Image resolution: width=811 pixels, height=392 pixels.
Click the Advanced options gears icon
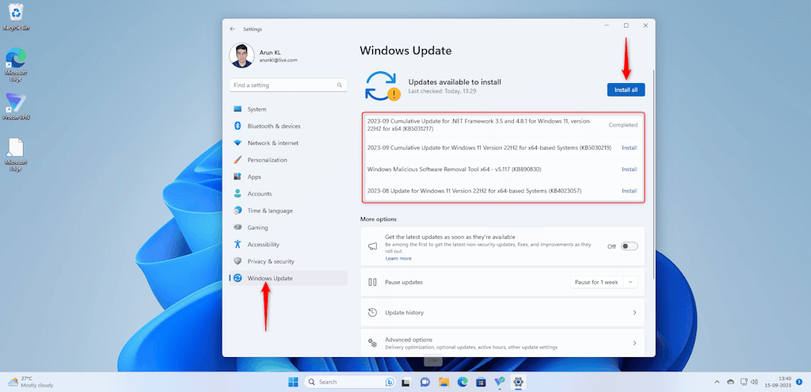[x=372, y=343]
